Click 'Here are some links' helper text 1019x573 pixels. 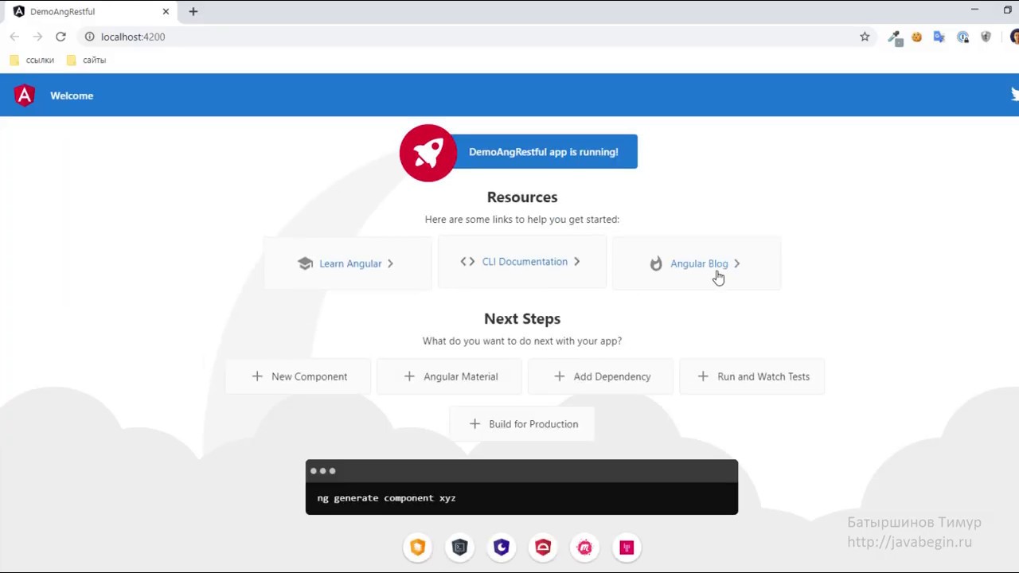click(x=522, y=220)
